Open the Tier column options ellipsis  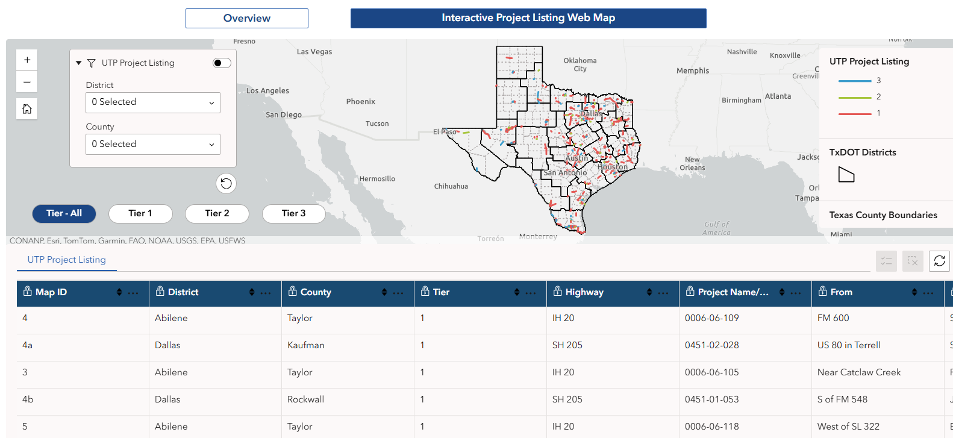point(531,293)
